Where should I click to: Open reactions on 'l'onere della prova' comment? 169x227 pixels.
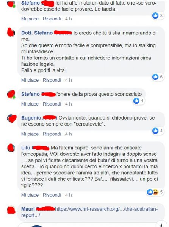pyautogui.click(x=139, y=101)
